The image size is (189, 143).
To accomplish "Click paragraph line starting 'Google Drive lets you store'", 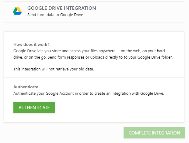I will (61, 50).
